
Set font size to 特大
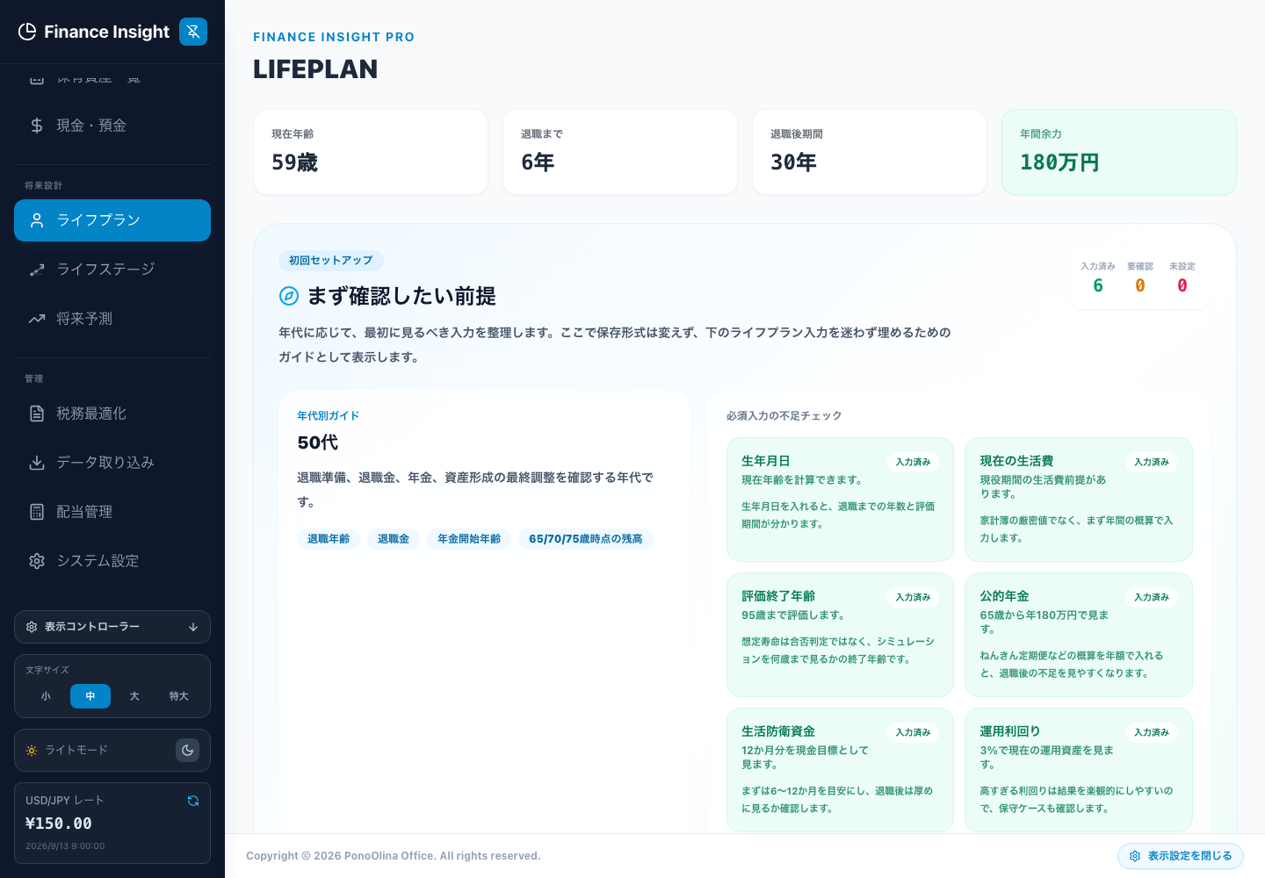pyautogui.click(x=179, y=696)
